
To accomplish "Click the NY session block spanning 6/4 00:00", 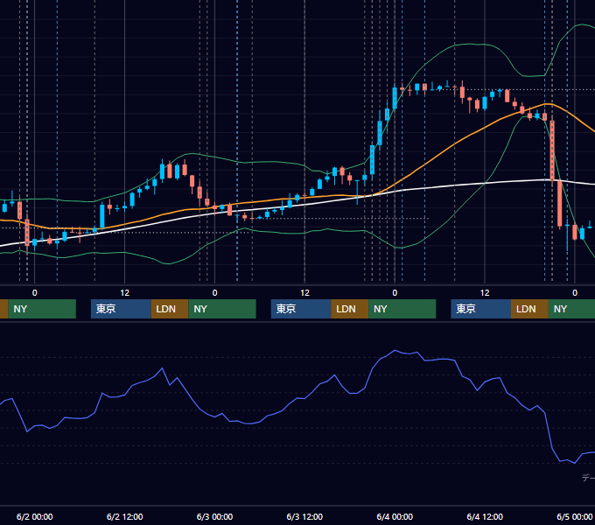I will [402, 309].
